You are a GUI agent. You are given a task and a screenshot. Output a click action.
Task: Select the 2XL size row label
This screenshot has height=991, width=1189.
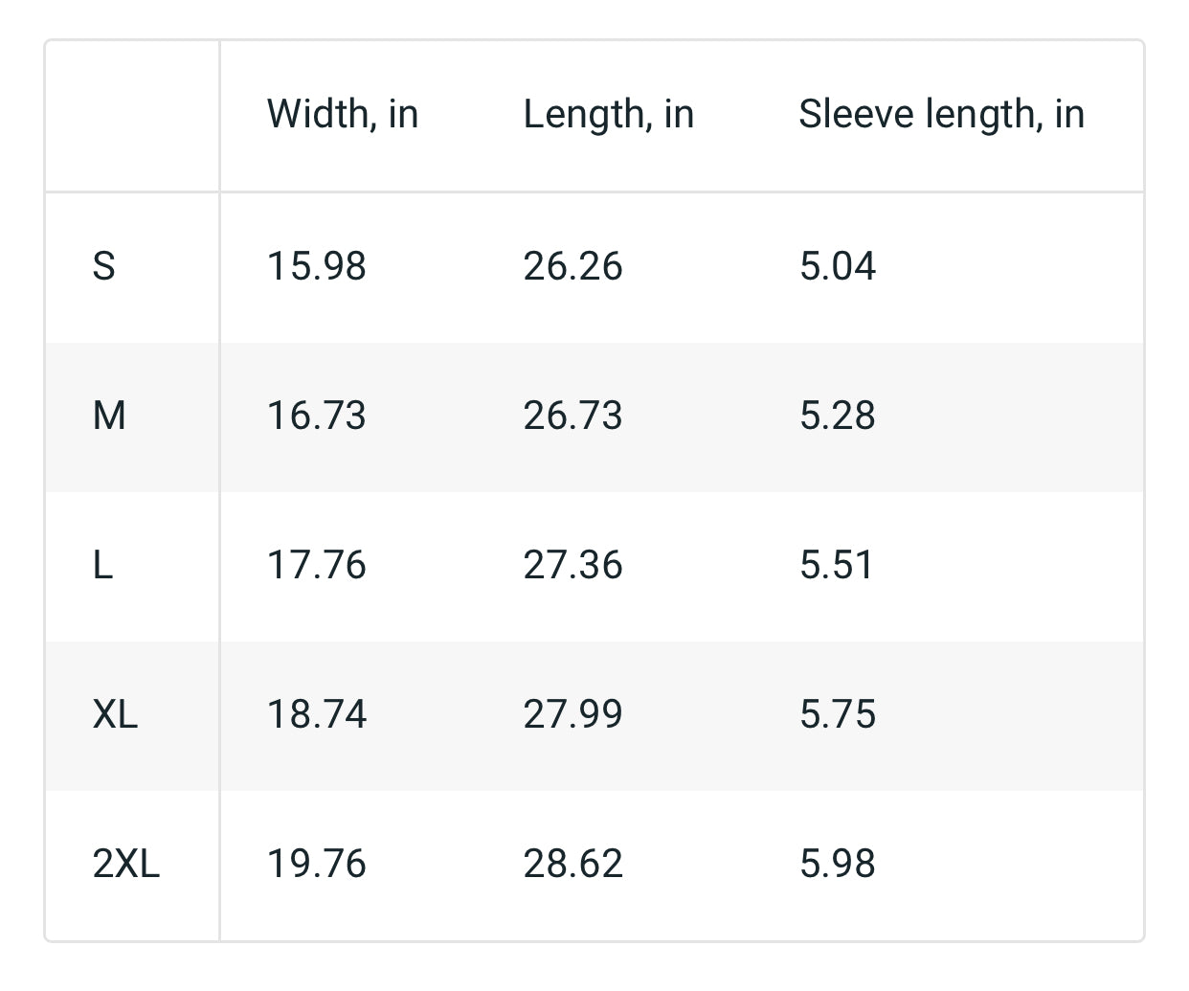[125, 864]
